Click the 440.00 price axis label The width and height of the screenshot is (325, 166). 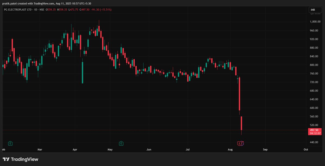[314, 142]
